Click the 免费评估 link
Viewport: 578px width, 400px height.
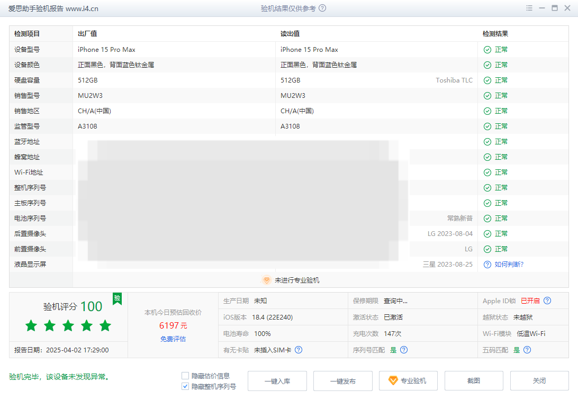click(x=173, y=339)
